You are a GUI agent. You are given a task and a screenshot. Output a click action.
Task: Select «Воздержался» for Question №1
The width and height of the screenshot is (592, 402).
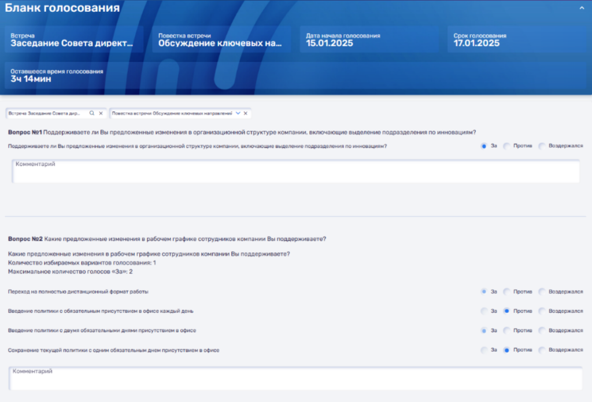tap(541, 146)
